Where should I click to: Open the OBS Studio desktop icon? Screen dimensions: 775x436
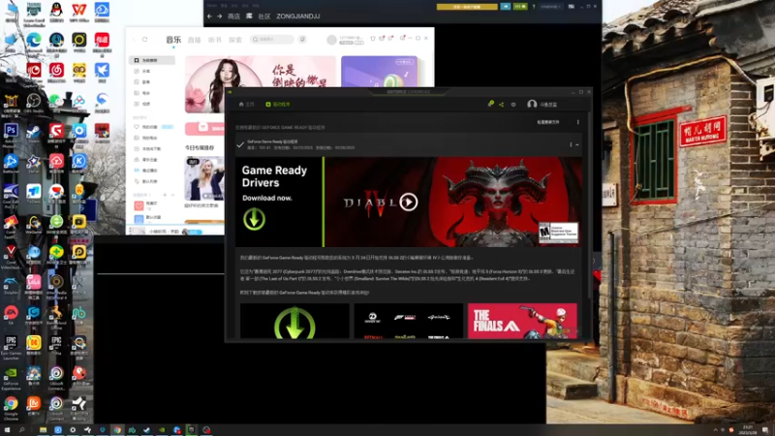tap(34, 103)
